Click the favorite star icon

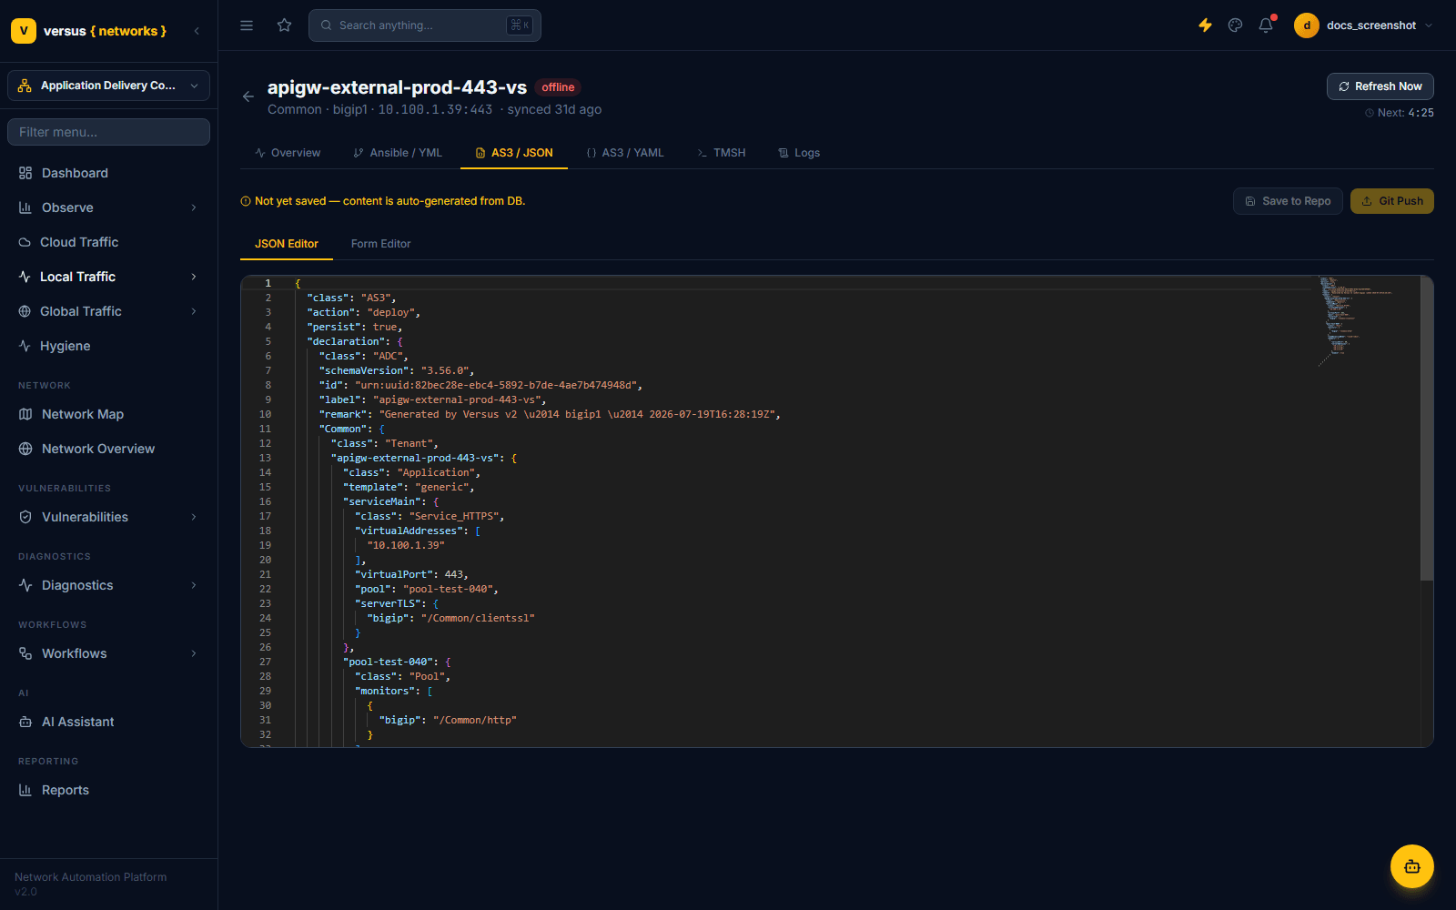point(285,25)
